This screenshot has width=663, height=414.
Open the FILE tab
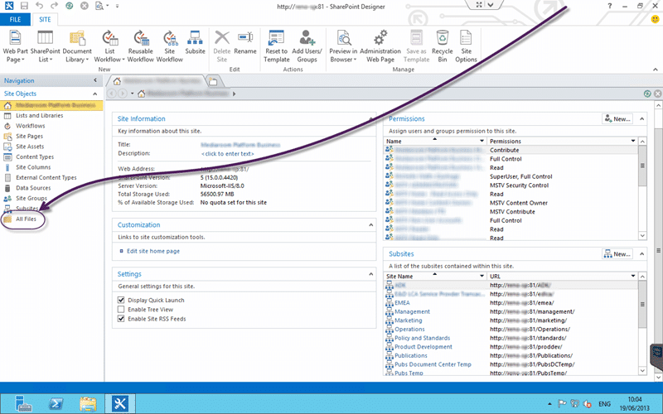pyautogui.click(x=15, y=19)
